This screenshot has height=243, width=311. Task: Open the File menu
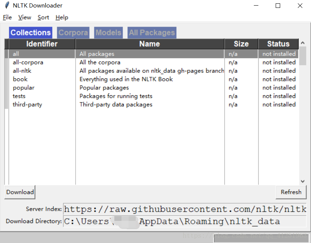click(8, 17)
